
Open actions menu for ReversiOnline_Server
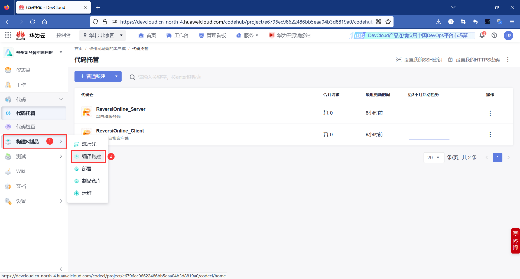(x=490, y=113)
